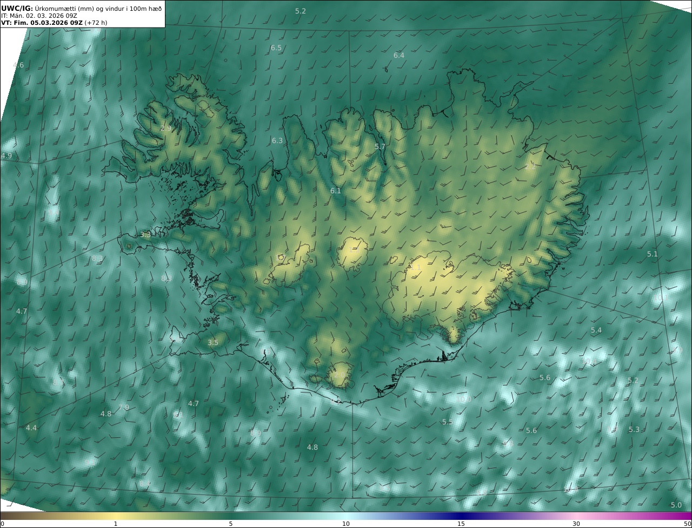Viewport: 692px width, 528px height.
Task: Click the 4.4 value label
Action: coord(31,428)
